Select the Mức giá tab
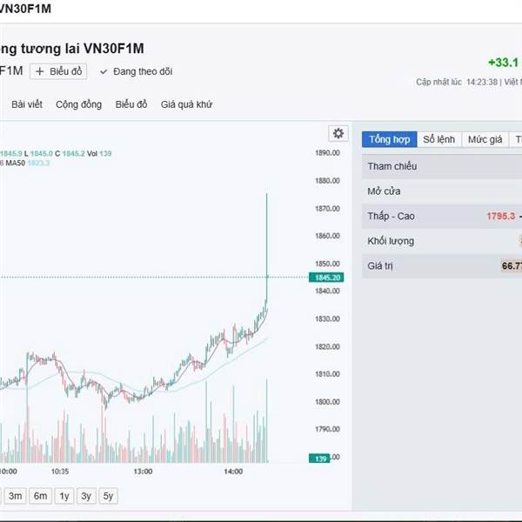This screenshot has width=522, height=522. pos(485,139)
